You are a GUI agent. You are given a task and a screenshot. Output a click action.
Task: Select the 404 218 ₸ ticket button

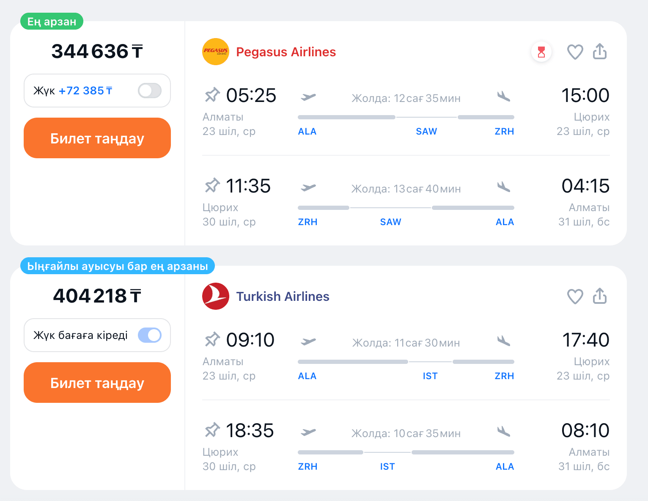(97, 383)
